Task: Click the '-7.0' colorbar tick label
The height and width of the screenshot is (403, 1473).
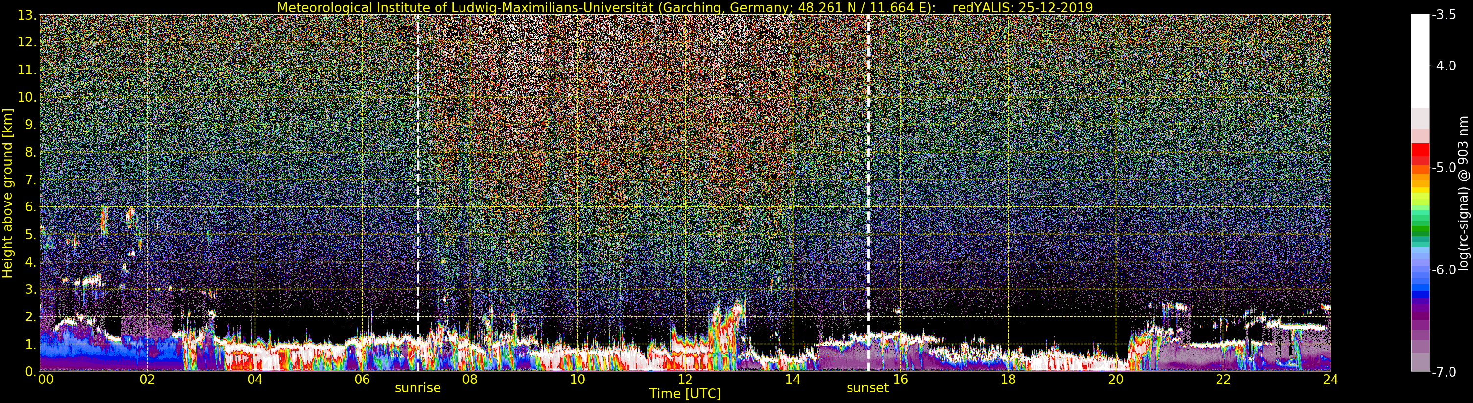Action: [1445, 372]
